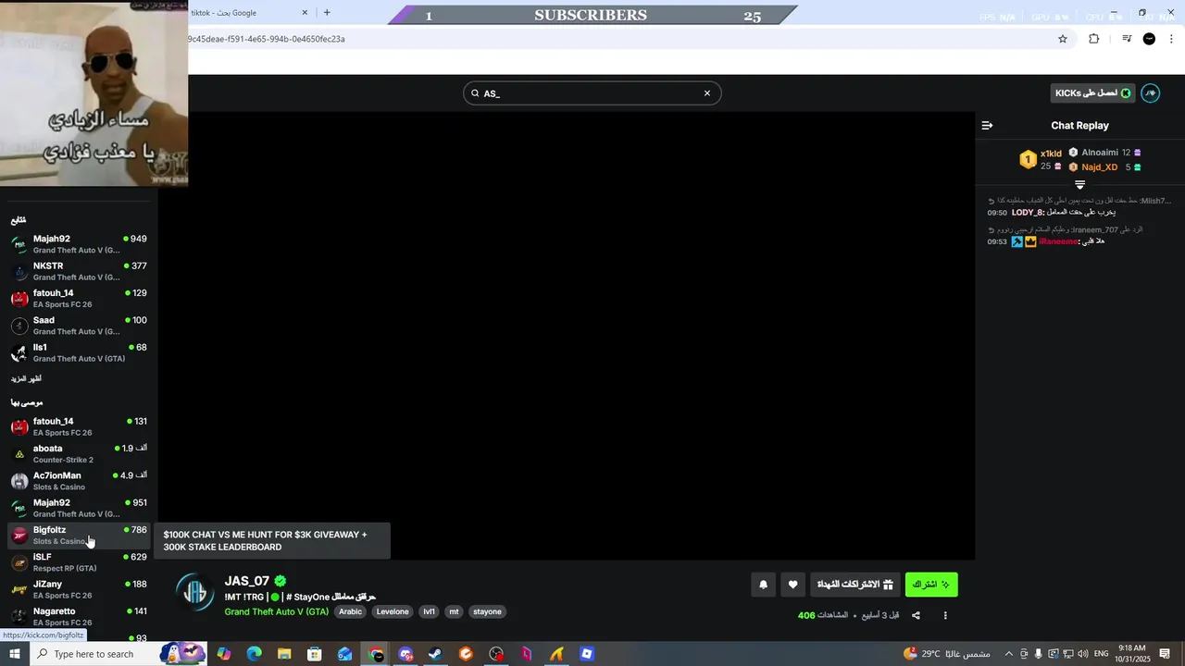Viewport: 1185px width, 666px height.
Task: Collapse the Chat Replay panel
Action: 987,125
